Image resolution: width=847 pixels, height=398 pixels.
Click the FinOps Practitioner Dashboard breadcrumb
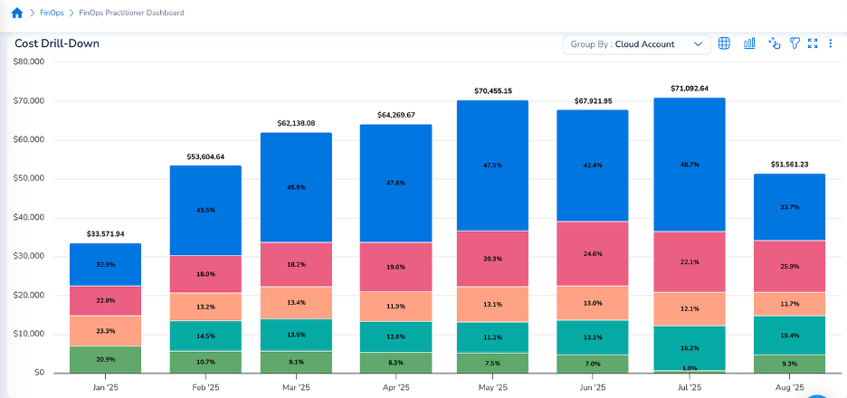[x=131, y=13]
